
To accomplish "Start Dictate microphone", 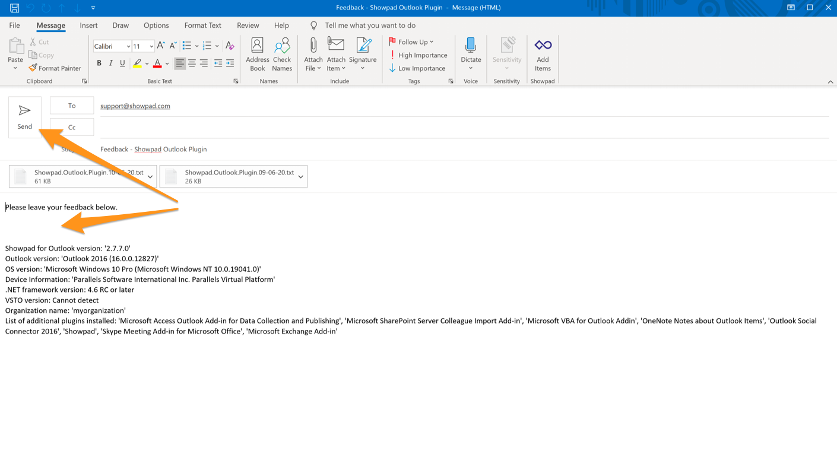I will click(x=471, y=55).
